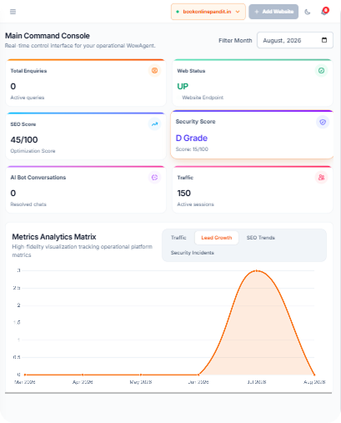Open the Security Incidents tab

pos(193,253)
